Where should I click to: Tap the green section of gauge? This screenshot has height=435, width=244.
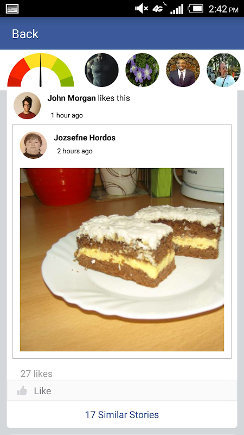coord(64,73)
